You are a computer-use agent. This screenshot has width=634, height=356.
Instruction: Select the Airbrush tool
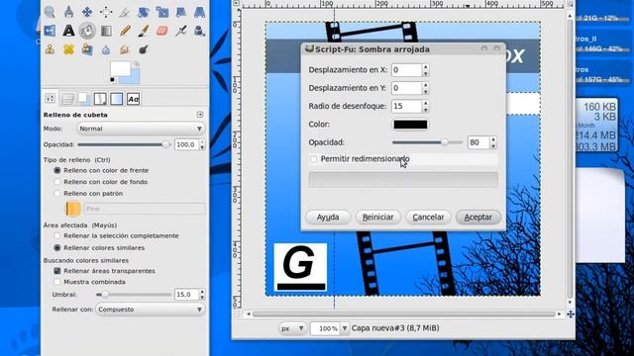point(180,31)
